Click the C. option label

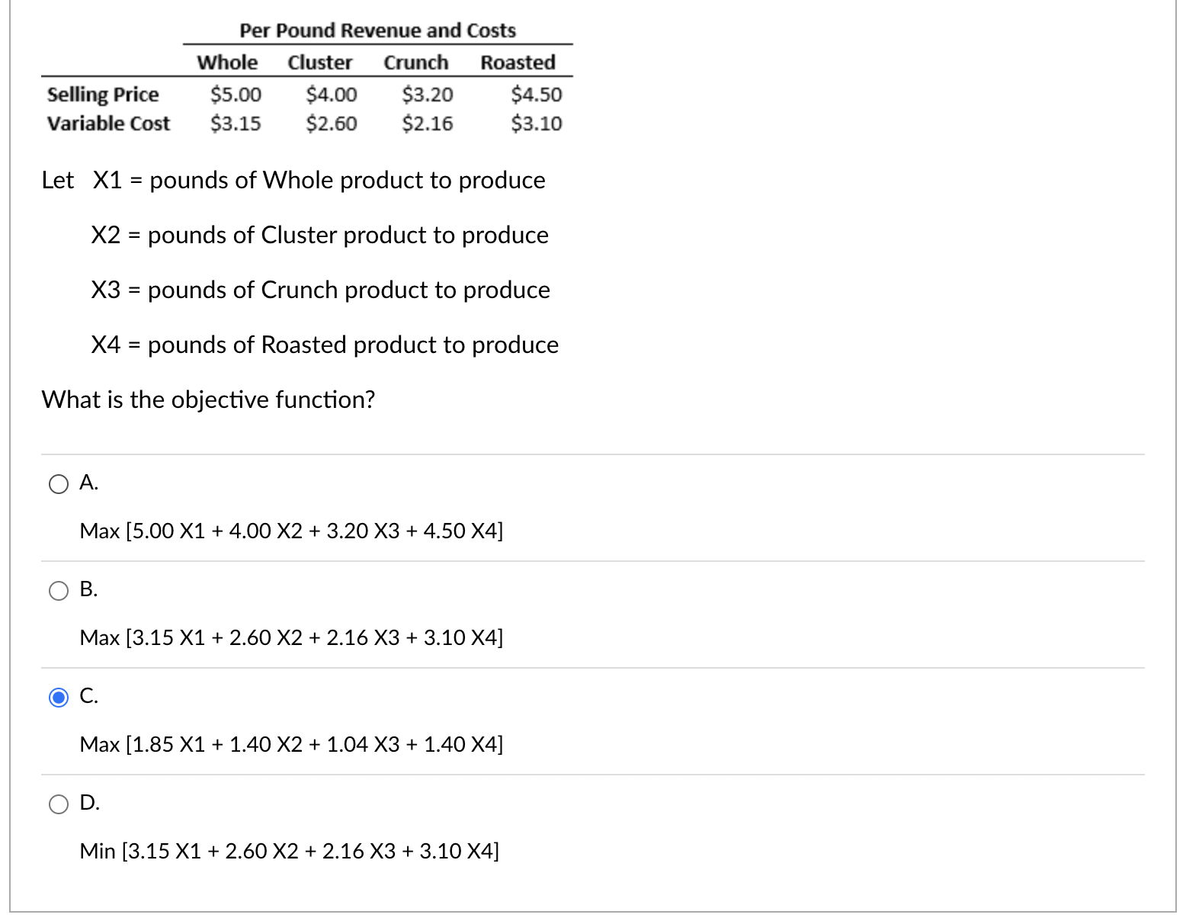88,695
